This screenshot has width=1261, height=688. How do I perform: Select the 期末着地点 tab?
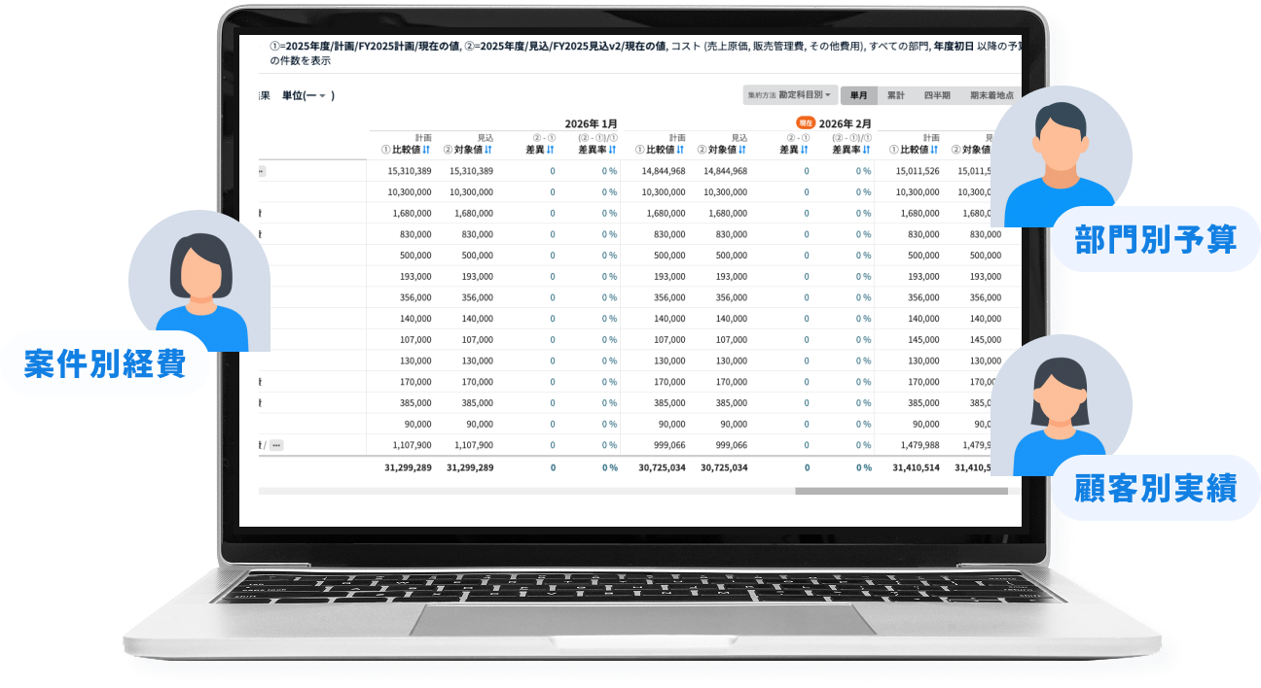pos(991,95)
